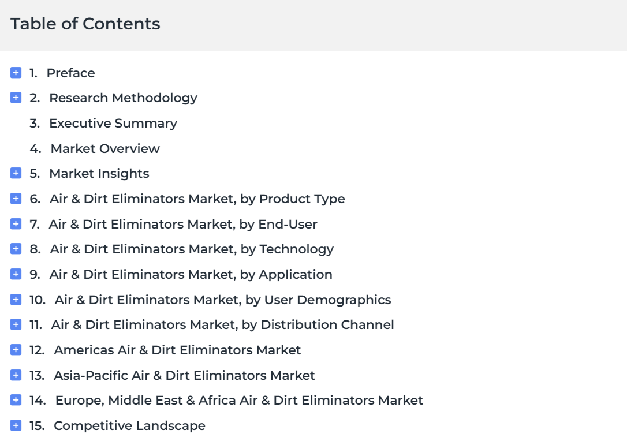Click the Competitive Landscape title text

coord(129,425)
